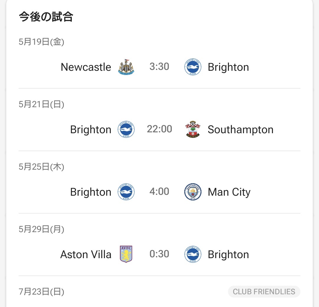Click Brighton's crest in the Man City match

pyautogui.click(x=126, y=192)
